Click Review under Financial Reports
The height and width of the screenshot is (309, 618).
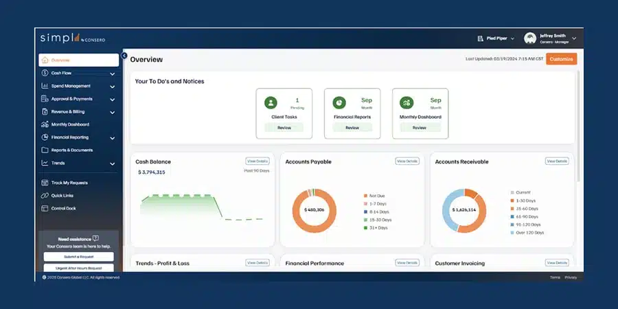(352, 128)
